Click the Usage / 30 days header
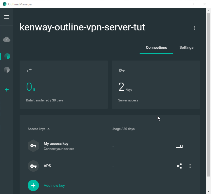The height and width of the screenshot is (194, 211). click(x=123, y=129)
